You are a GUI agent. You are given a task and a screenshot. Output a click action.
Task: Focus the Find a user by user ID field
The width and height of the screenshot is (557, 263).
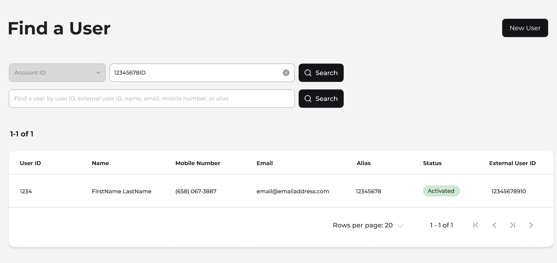pos(152,99)
